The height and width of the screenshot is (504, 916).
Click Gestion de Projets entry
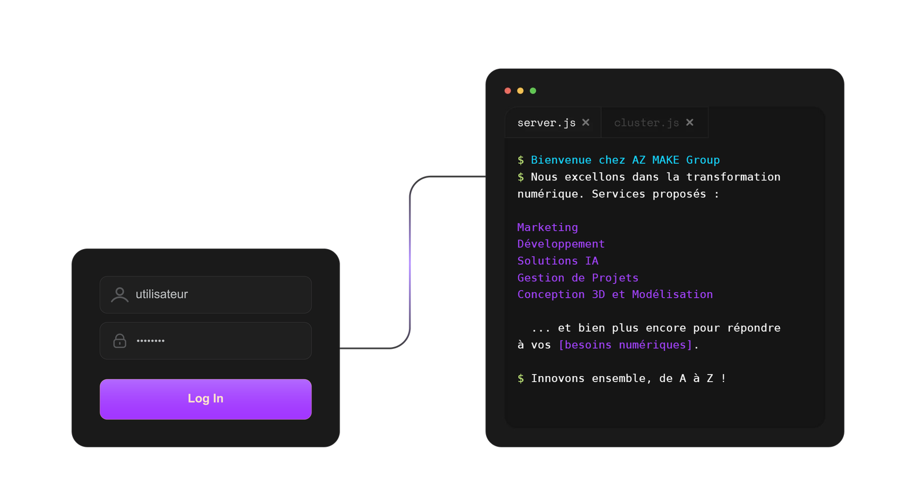click(578, 278)
